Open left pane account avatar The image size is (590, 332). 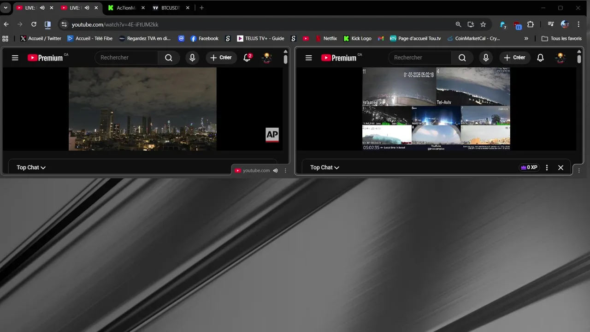tap(267, 58)
